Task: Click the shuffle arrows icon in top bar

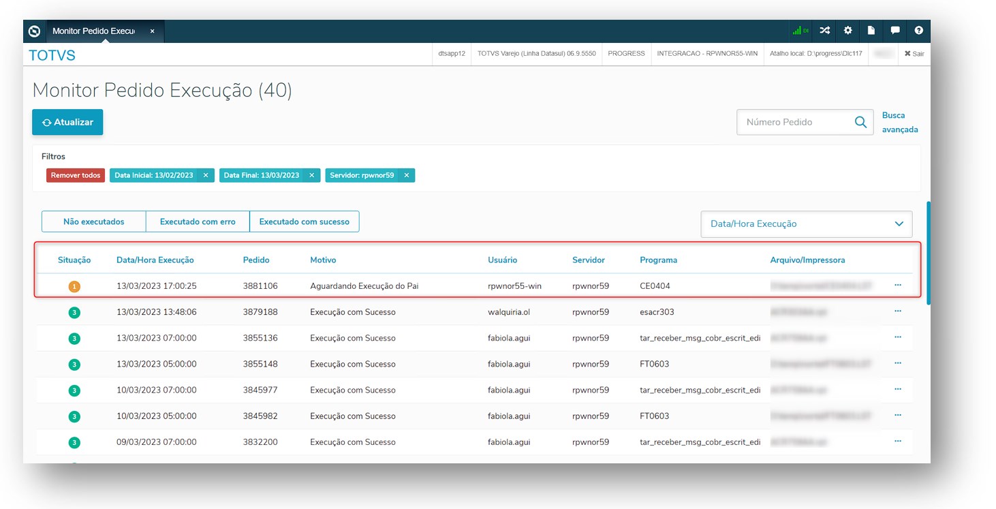Action: [x=825, y=31]
